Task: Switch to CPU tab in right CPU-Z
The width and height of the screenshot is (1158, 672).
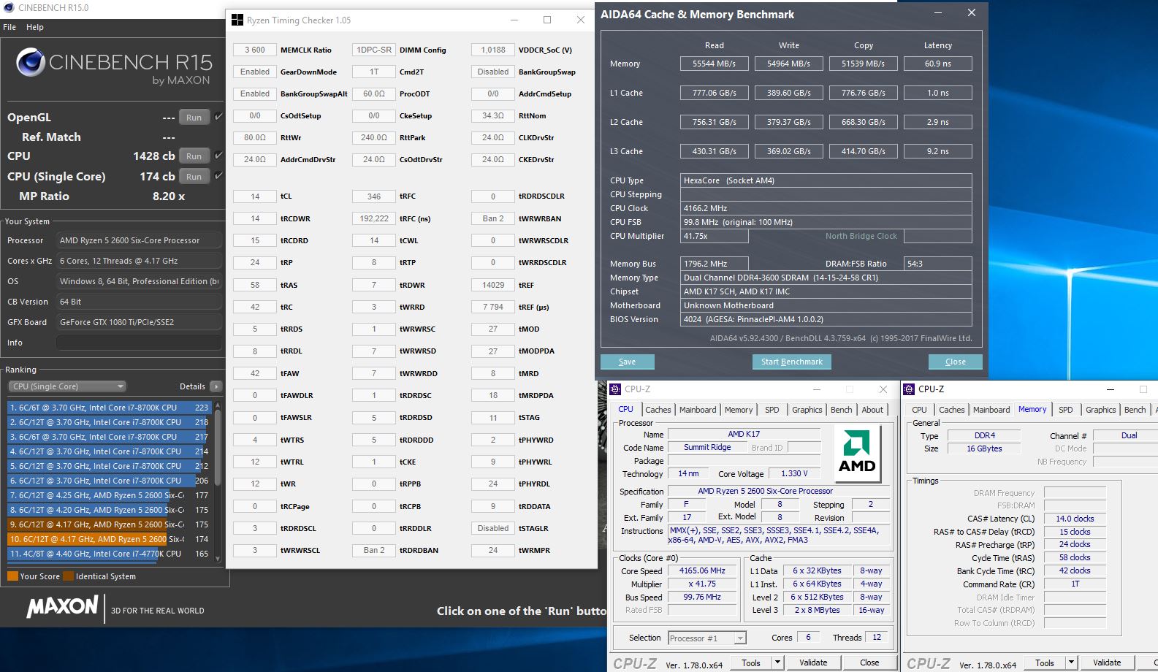Action: (919, 410)
